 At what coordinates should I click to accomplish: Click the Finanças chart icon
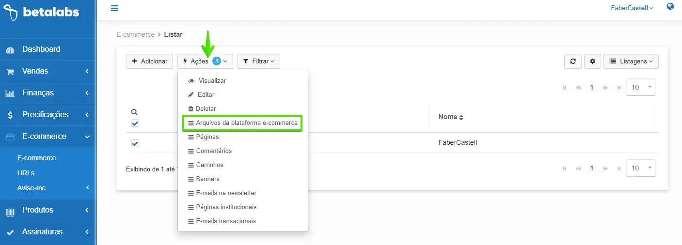point(10,93)
